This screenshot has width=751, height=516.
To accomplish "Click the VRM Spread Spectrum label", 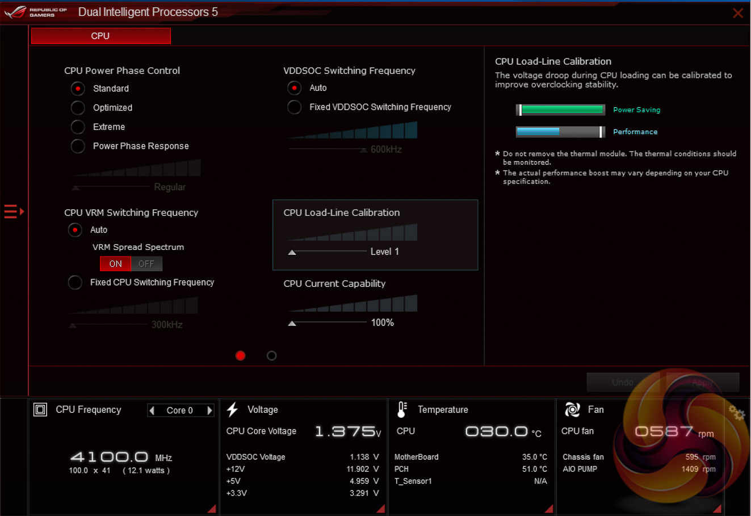I will [x=139, y=247].
